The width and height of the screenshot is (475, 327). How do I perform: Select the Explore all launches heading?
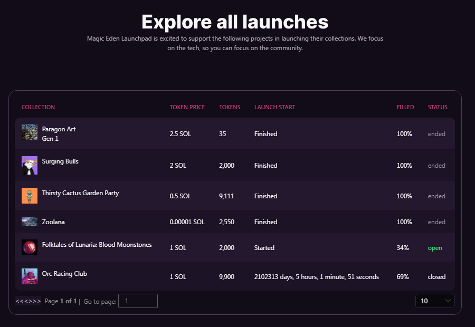(x=235, y=22)
